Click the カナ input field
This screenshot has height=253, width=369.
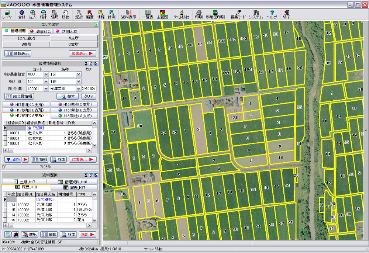tap(89, 89)
